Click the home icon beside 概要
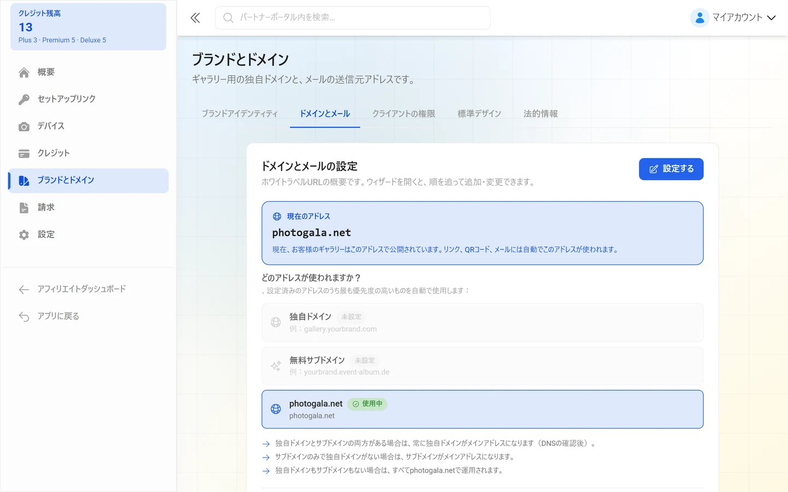788x492 pixels. [x=24, y=72]
